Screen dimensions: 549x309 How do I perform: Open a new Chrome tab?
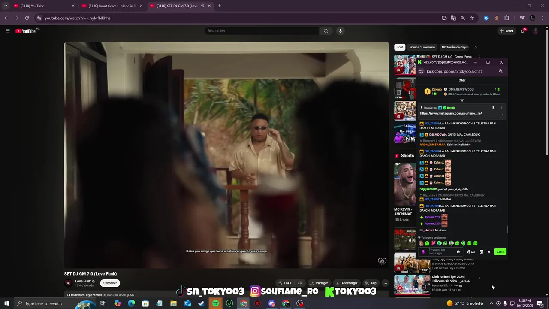(220, 6)
